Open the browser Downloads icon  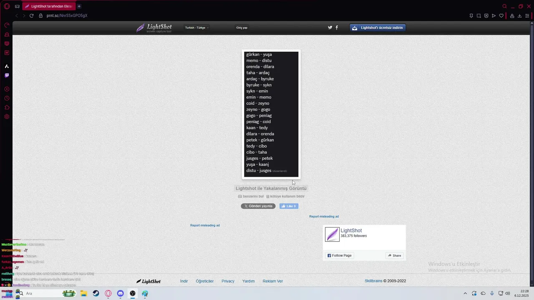pyautogui.click(x=519, y=16)
